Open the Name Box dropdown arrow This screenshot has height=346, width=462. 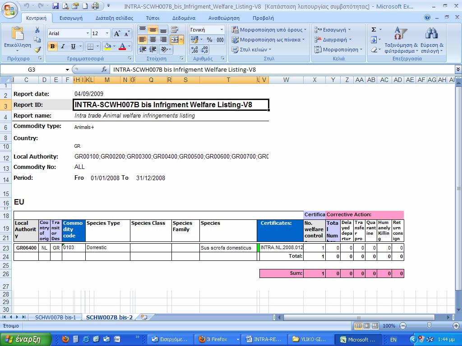[x=68, y=70]
